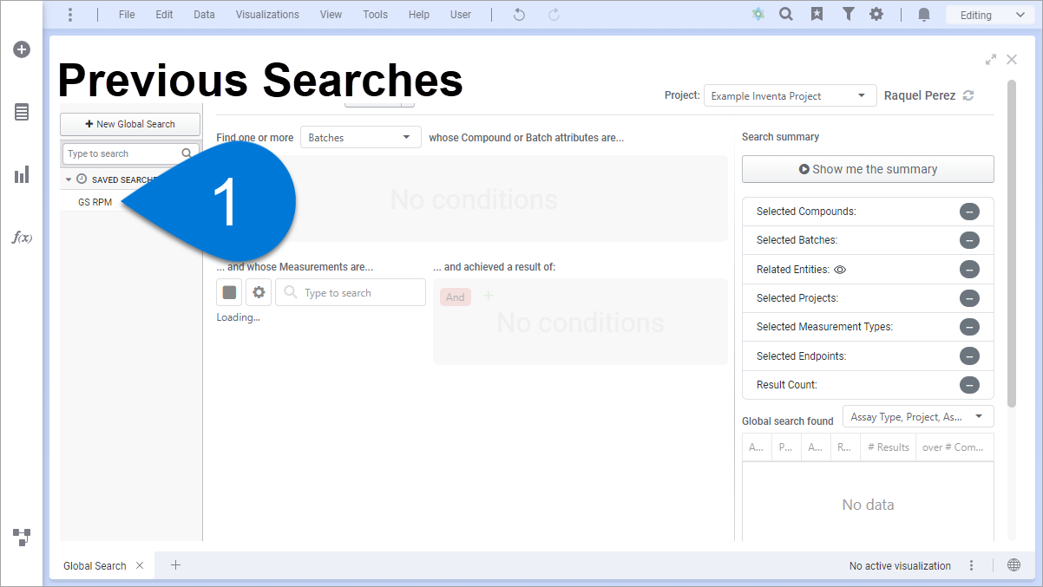Click the gray square button under the Measurements heading
The width and height of the screenshot is (1043, 587).
click(x=229, y=292)
